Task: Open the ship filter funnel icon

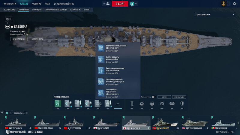Action: (x=2, y=113)
